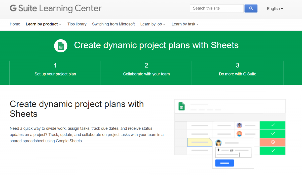Click the intro paragraph about Google Sheets
302x175 pixels.
(87, 135)
